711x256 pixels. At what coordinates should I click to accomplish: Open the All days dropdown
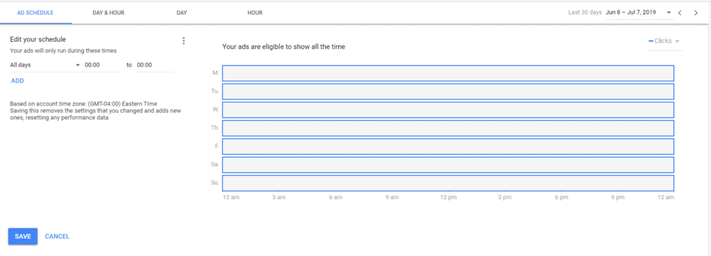(x=45, y=65)
